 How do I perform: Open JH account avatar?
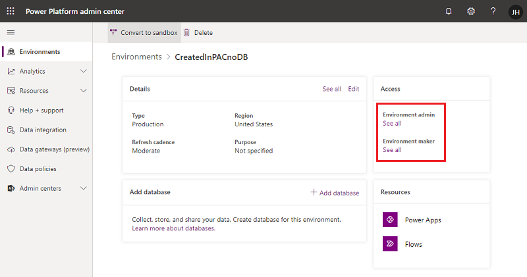click(516, 12)
